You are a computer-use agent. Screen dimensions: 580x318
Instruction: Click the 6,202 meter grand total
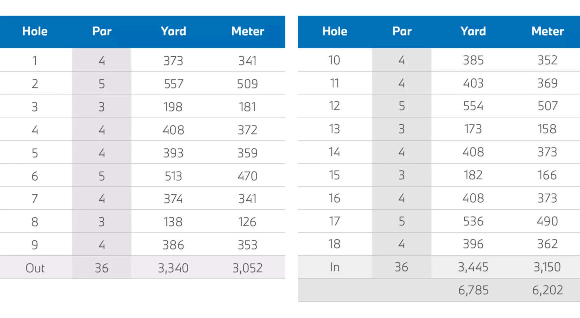pos(547,290)
